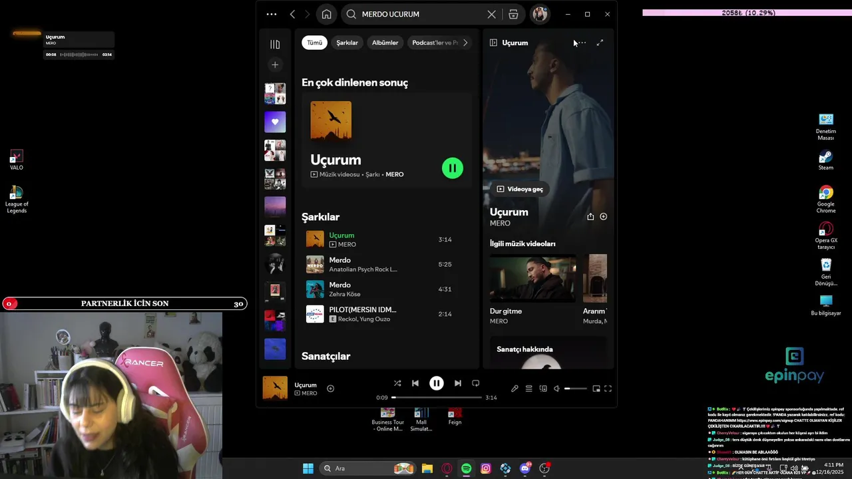Skip to previous track
This screenshot has height=479, width=852.
(415, 383)
